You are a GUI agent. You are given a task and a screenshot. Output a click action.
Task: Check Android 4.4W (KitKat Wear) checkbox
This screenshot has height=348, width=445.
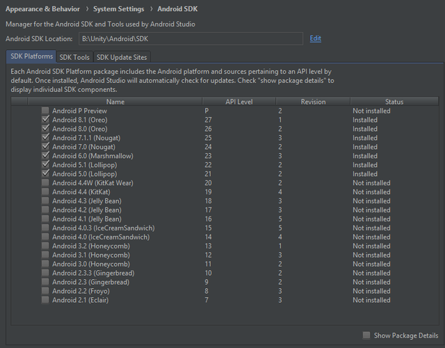pyautogui.click(x=45, y=182)
